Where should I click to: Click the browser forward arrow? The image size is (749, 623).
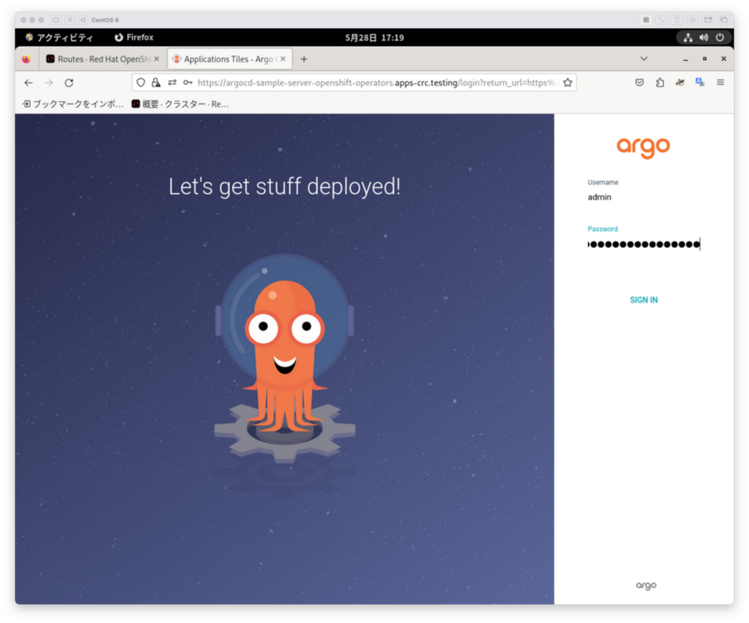[x=49, y=82]
